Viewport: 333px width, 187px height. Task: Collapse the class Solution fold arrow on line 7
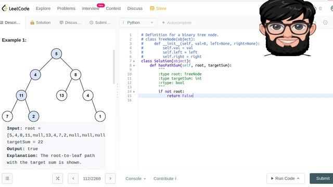click(134, 61)
